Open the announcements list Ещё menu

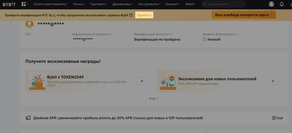tap(277, 118)
